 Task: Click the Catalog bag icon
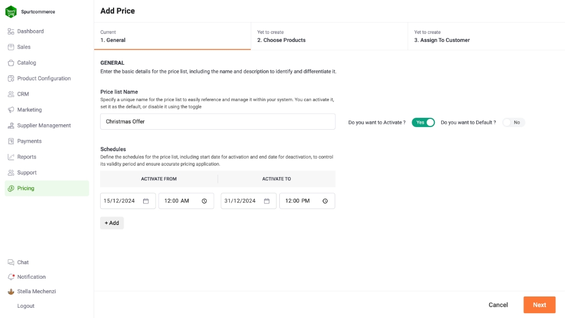point(11,62)
